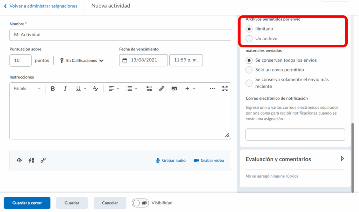The width and height of the screenshot is (359, 212).
Task: Expand the 'Evaluación y comentarios' section
Action: click(x=342, y=159)
